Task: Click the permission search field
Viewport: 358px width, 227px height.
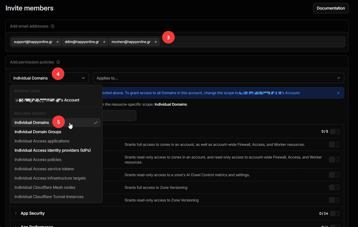Action: [119, 115]
